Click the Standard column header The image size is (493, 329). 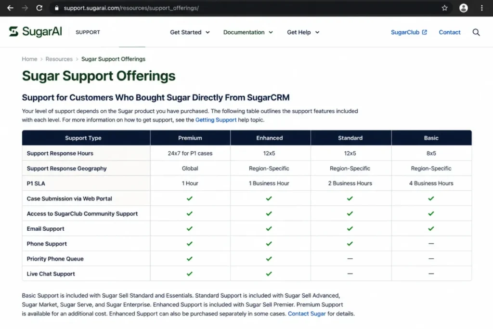point(350,138)
